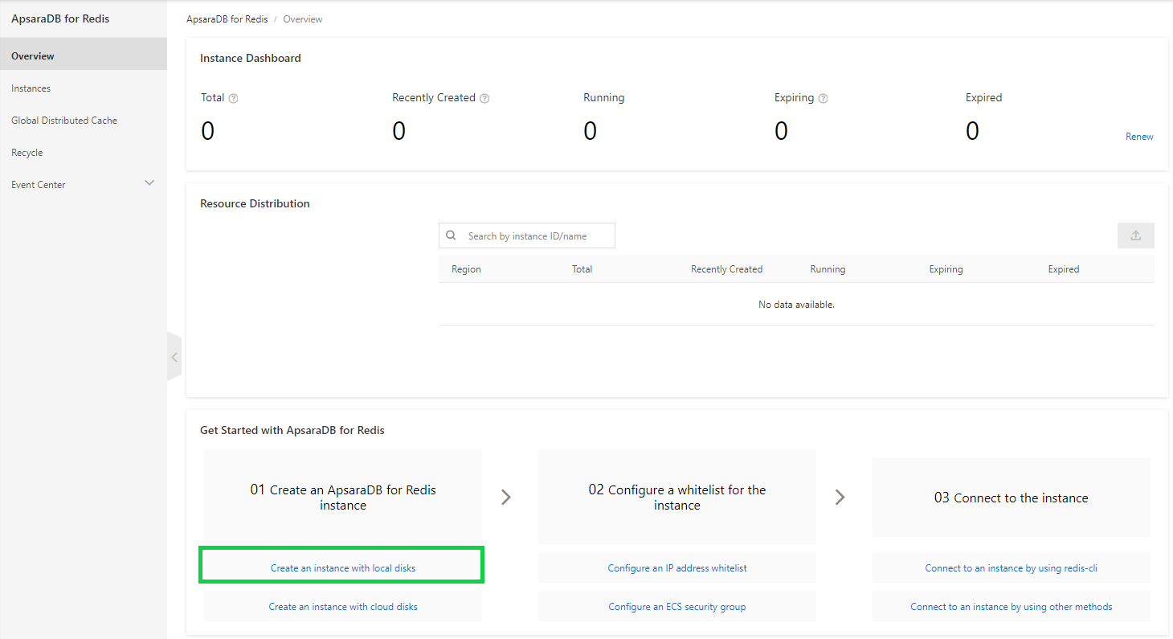Click the 01 Create an ApsaraDB for Redis instance card

(x=343, y=497)
